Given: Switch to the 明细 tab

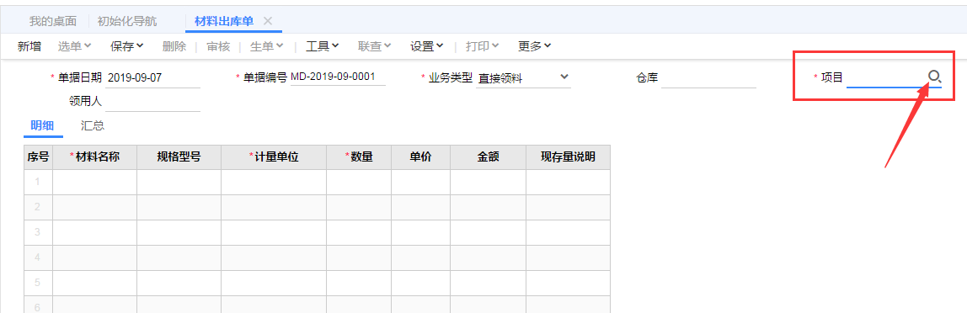Looking at the screenshot, I should pos(43,125).
